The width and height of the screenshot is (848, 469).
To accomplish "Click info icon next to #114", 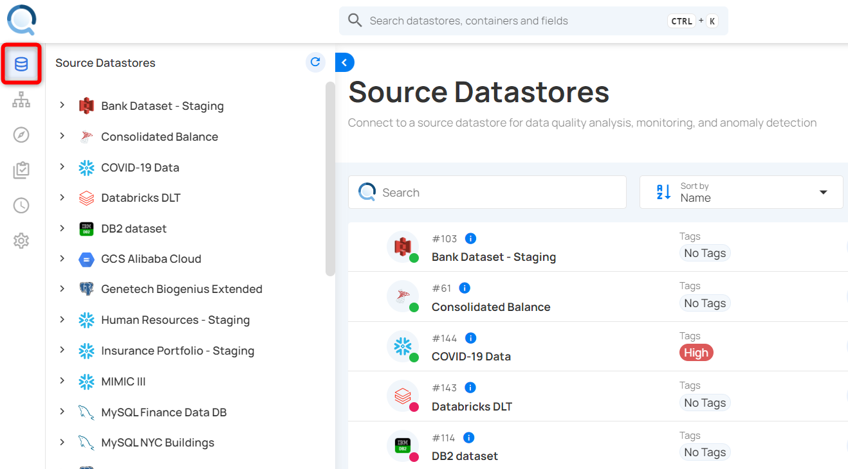I will (x=468, y=438).
